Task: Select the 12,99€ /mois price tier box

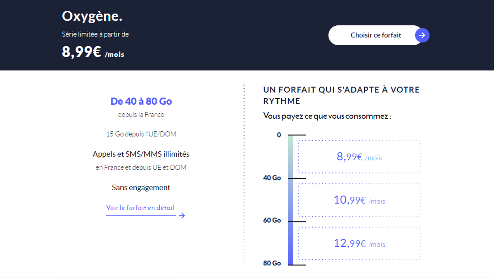Action: 359,243
